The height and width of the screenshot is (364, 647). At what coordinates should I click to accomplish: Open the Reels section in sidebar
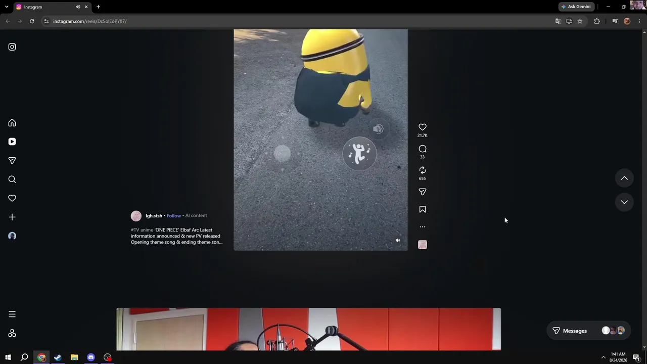click(x=12, y=142)
